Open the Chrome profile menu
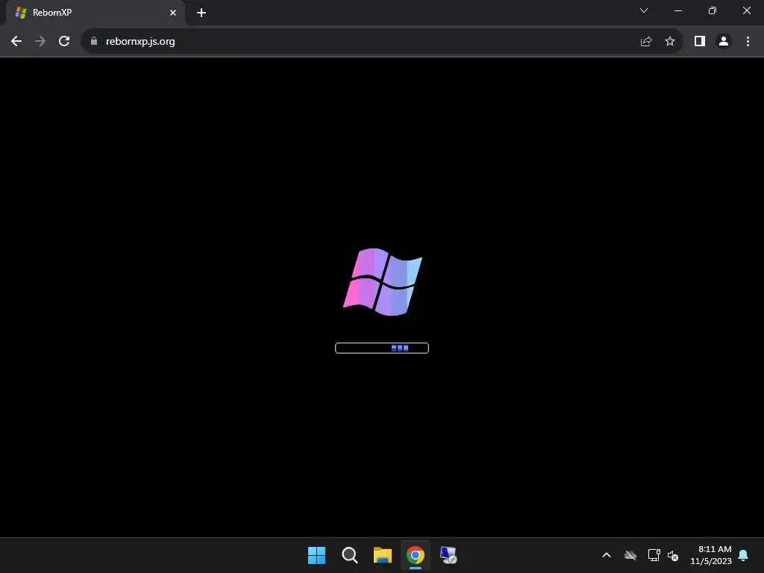Image resolution: width=764 pixels, height=573 pixels. click(724, 42)
